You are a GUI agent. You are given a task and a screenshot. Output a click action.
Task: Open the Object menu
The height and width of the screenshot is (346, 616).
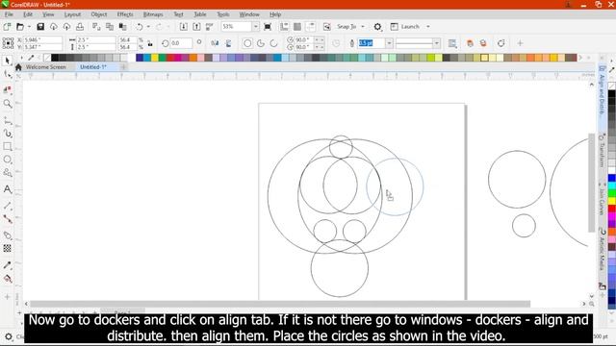[x=98, y=14]
